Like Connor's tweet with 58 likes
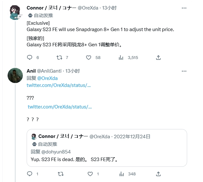Viewport: 203px width, 182px height. point(89,57)
